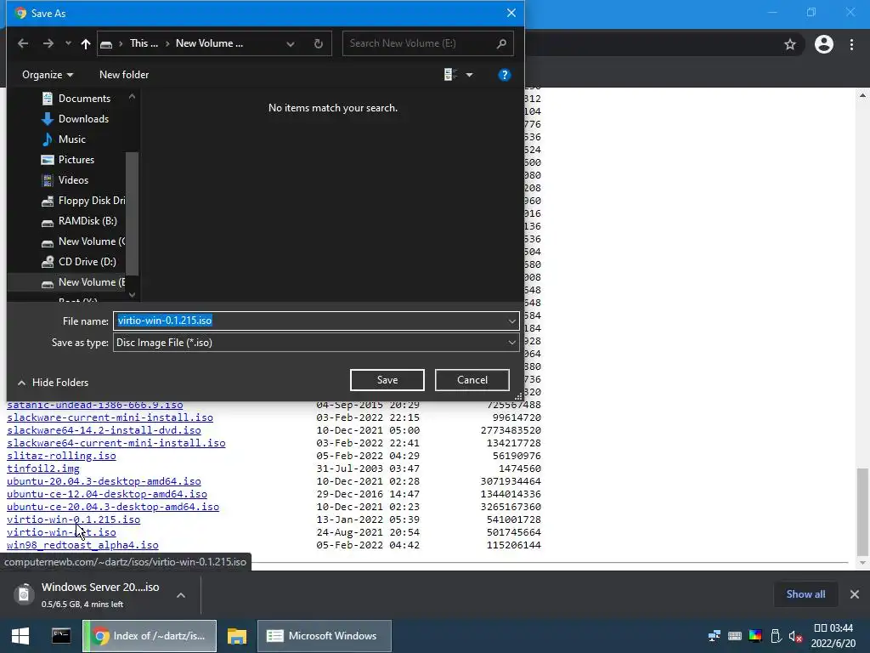The width and height of the screenshot is (870, 653).
Task: Open Chrome profile avatar icon
Action: (x=824, y=44)
